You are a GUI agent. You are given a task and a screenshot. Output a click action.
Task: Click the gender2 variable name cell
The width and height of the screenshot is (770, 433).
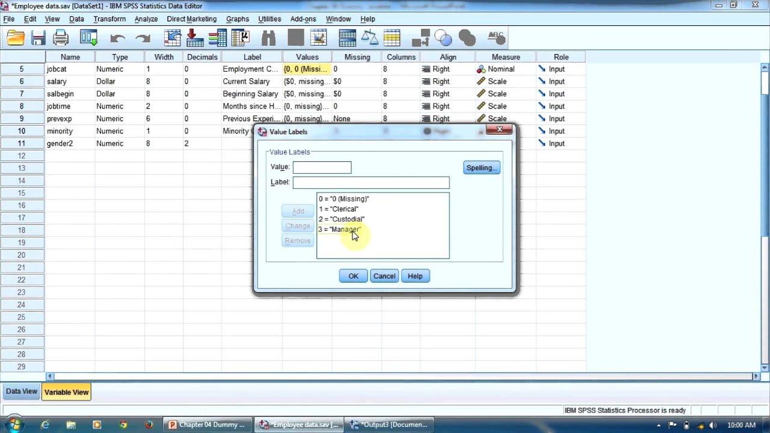point(70,144)
